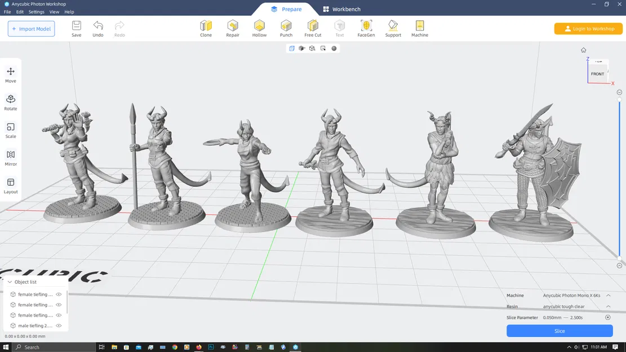Open the Punch tool
626x352 pixels.
pyautogui.click(x=286, y=26)
